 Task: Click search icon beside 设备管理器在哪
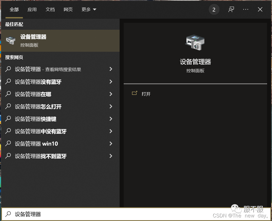8,94
